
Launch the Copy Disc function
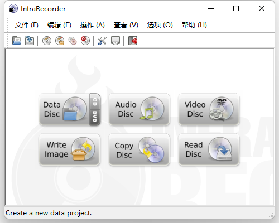tap(139, 149)
